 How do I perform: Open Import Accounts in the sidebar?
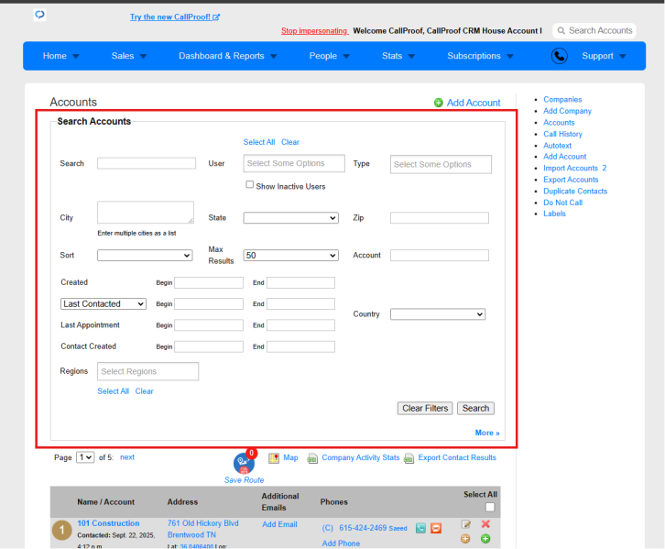[571, 169]
